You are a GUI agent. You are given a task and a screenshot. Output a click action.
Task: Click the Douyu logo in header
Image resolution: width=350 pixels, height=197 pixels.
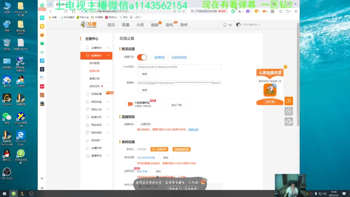[89, 25]
